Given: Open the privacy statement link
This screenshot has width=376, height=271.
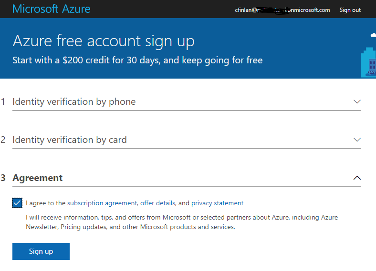Looking at the screenshot, I should coord(217,203).
